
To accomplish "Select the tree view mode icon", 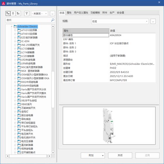I will (x=8, y=13).
